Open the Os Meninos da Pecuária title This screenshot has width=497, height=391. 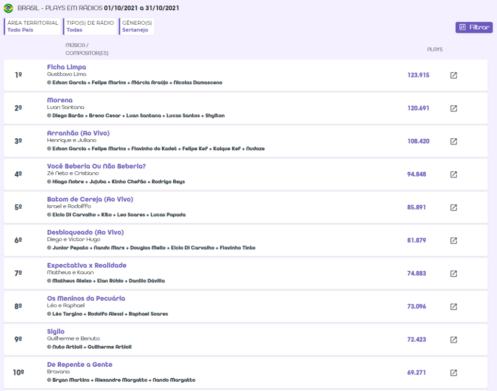(x=86, y=298)
